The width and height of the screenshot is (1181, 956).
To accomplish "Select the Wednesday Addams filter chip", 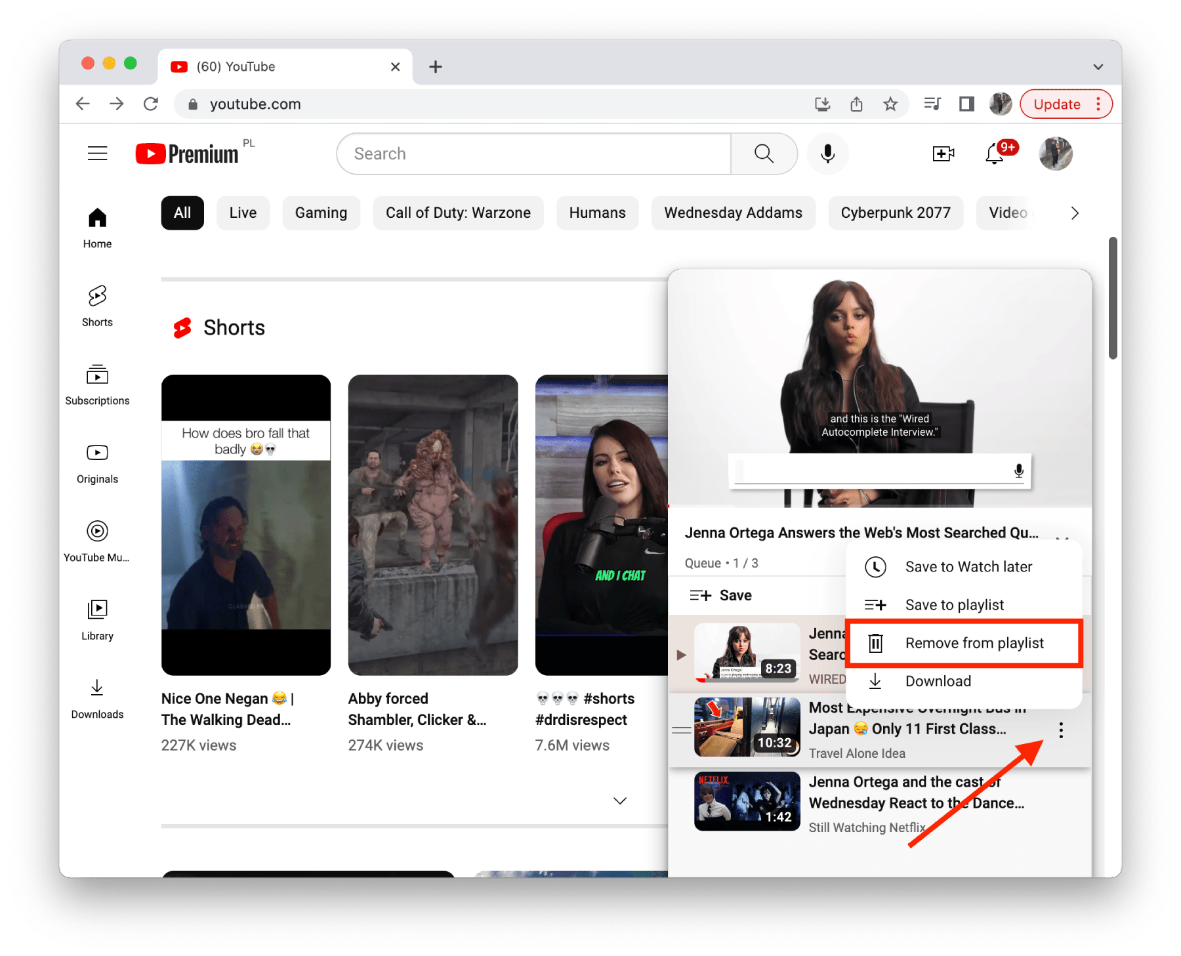I will click(x=733, y=213).
